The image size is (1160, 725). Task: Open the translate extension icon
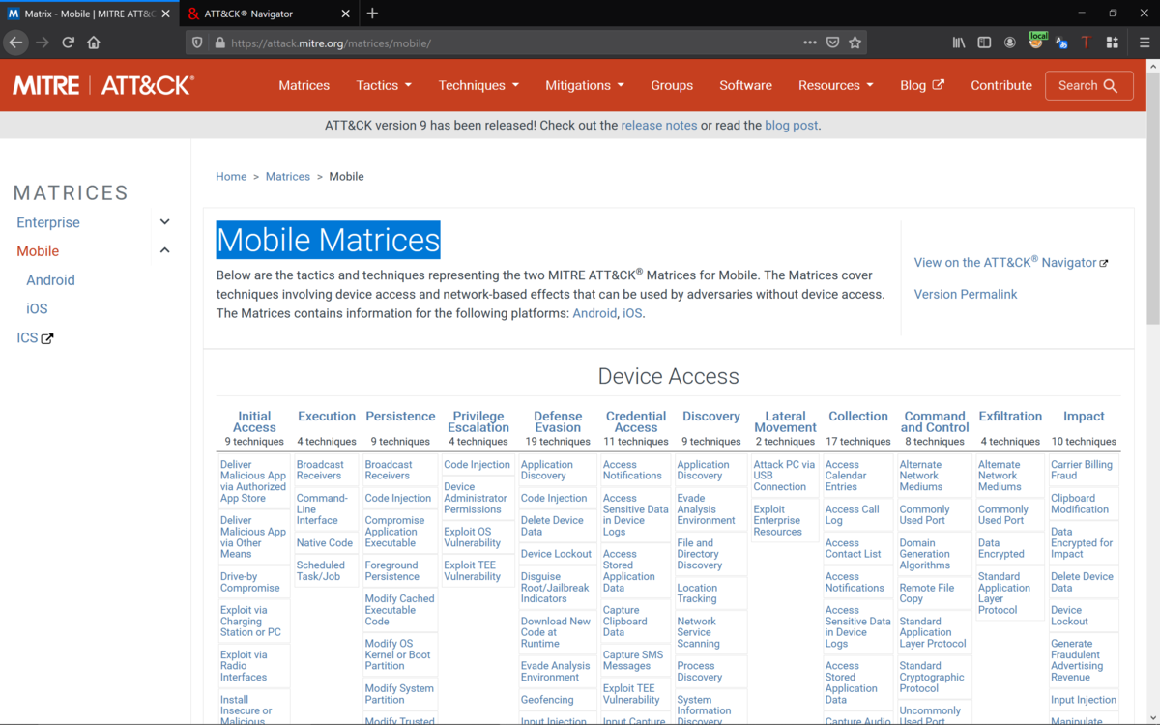[1061, 43]
